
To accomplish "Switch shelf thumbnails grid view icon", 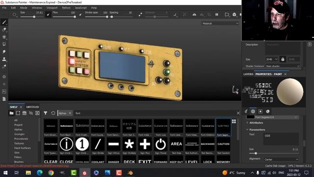I will click(234, 121).
